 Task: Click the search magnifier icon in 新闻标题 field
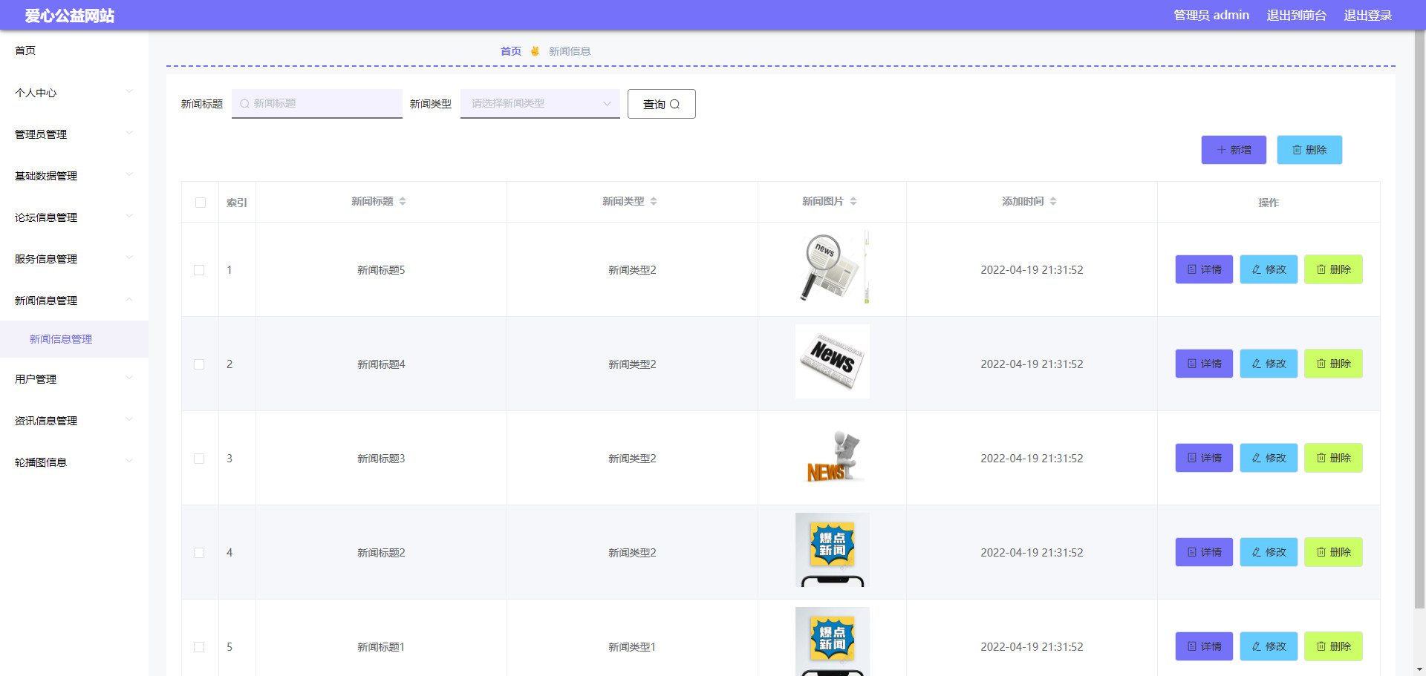(x=244, y=104)
